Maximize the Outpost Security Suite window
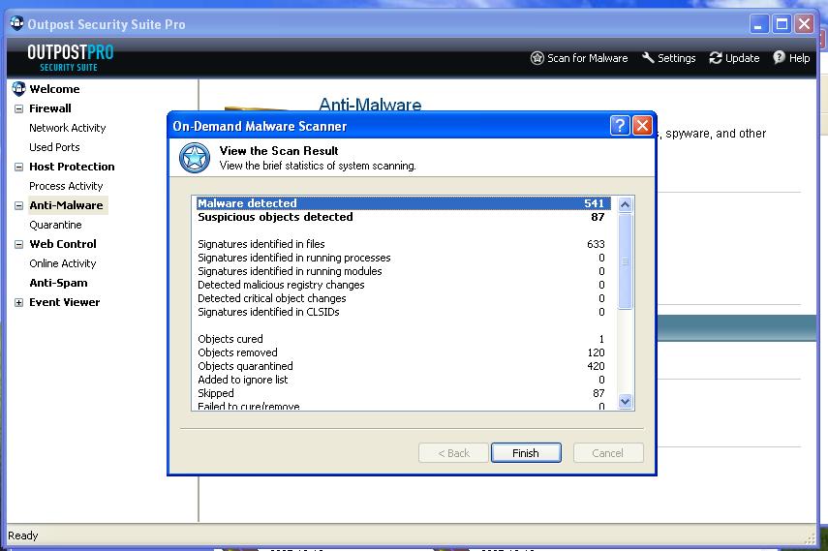The height and width of the screenshot is (551, 828). pos(782,24)
